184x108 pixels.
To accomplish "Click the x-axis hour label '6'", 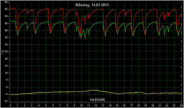I will [x=53, y=105].
